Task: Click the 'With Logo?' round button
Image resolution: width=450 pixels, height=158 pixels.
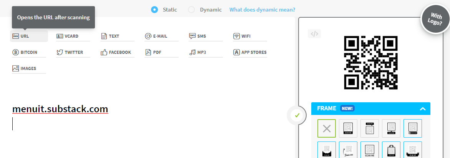Action: pos(436,19)
